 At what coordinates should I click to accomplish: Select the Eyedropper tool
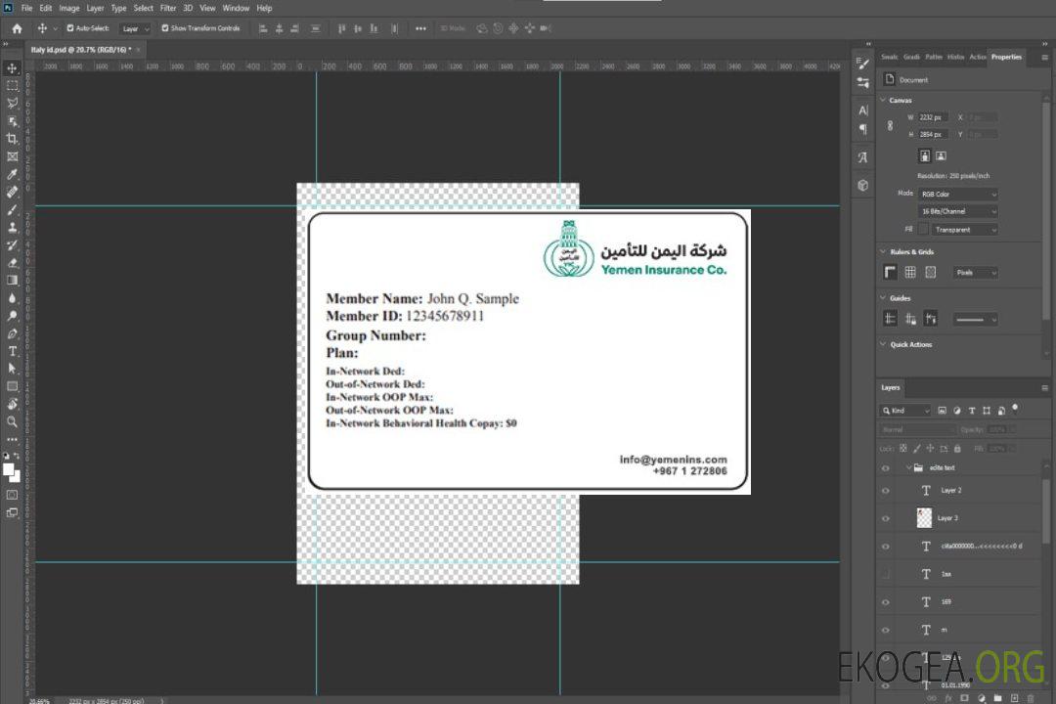tap(13, 174)
